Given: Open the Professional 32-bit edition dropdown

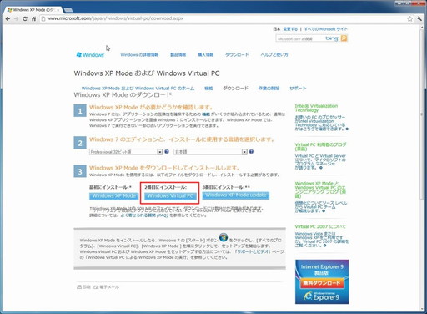Looking at the screenshot, I should (126, 152).
